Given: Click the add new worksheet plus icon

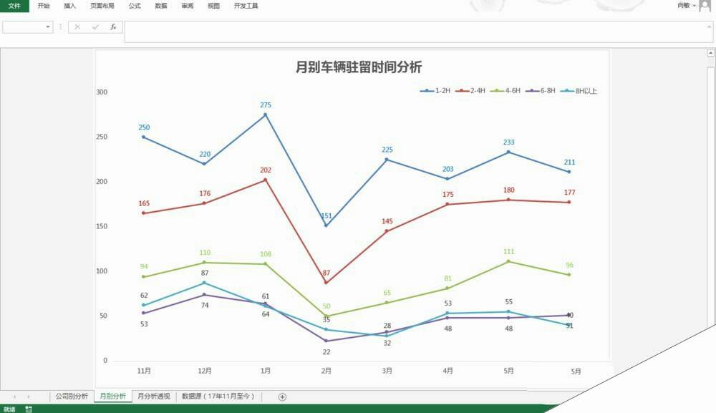Looking at the screenshot, I should [x=283, y=396].
